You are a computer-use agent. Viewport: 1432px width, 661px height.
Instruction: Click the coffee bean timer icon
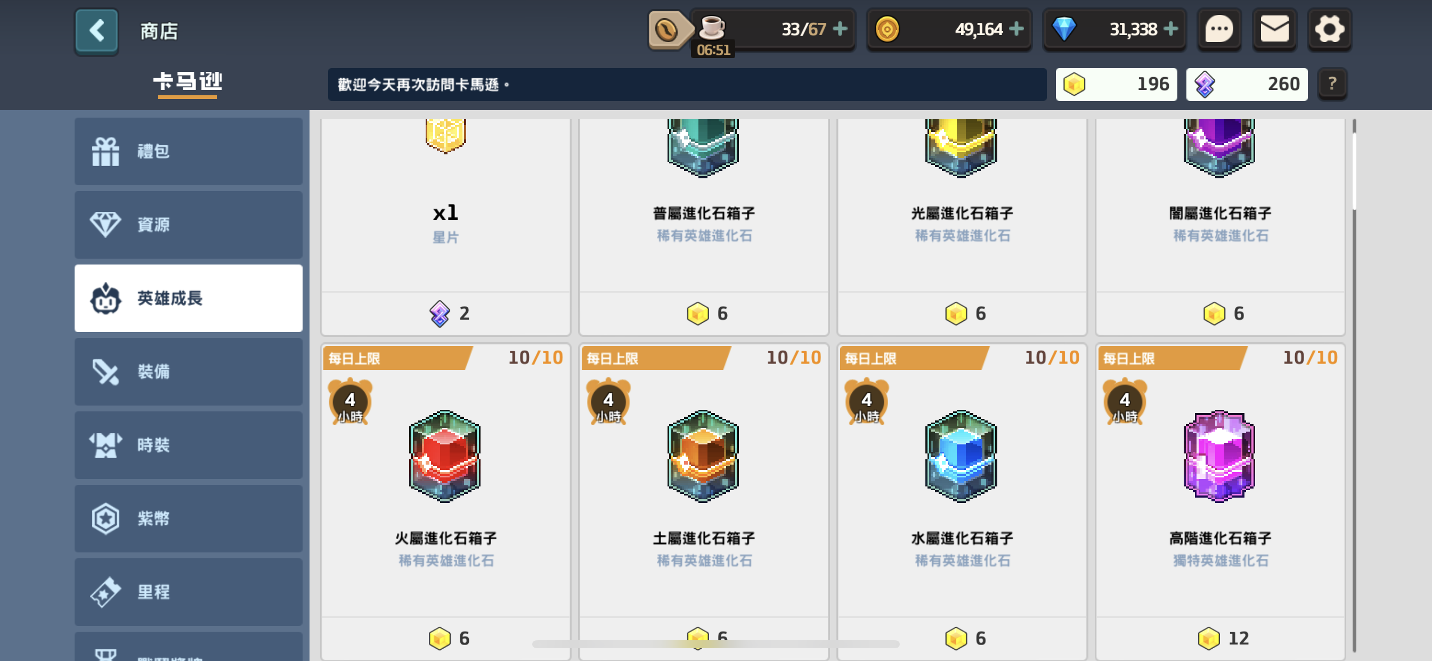[x=666, y=30]
